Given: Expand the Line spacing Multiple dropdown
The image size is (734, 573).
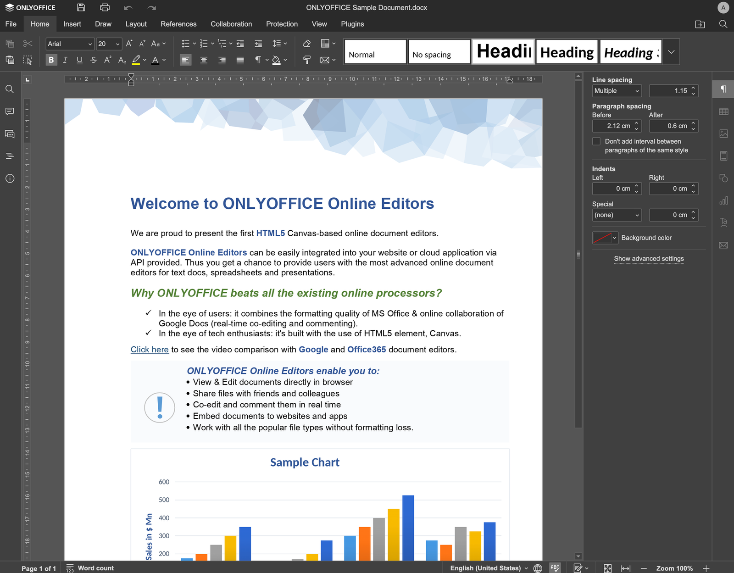Looking at the screenshot, I should (x=617, y=91).
